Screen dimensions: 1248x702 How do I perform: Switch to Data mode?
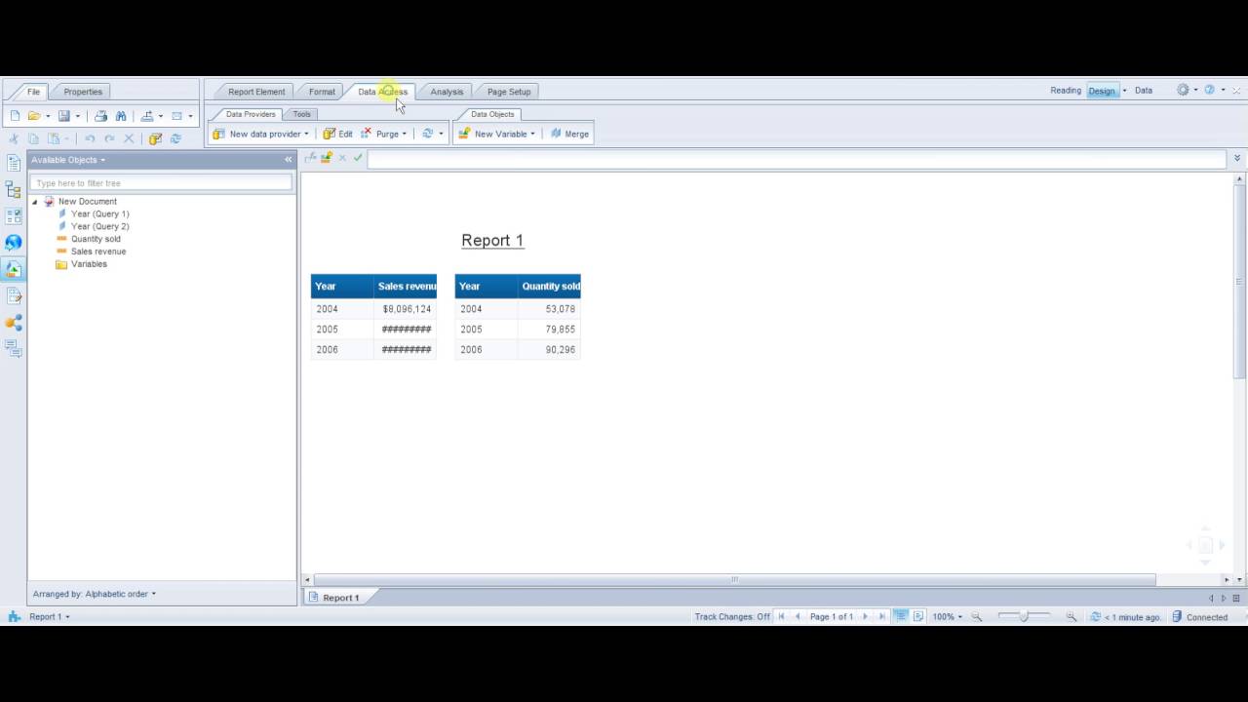[x=1143, y=91]
